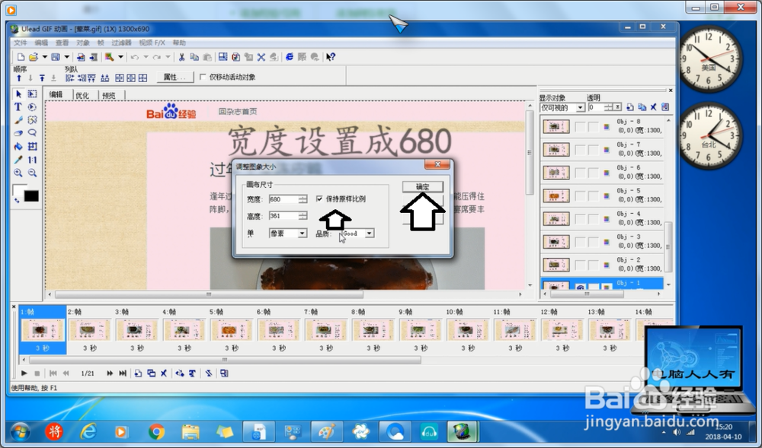Expand the Open file dropdown arrow
762x448 pixels.
(45, 57)
